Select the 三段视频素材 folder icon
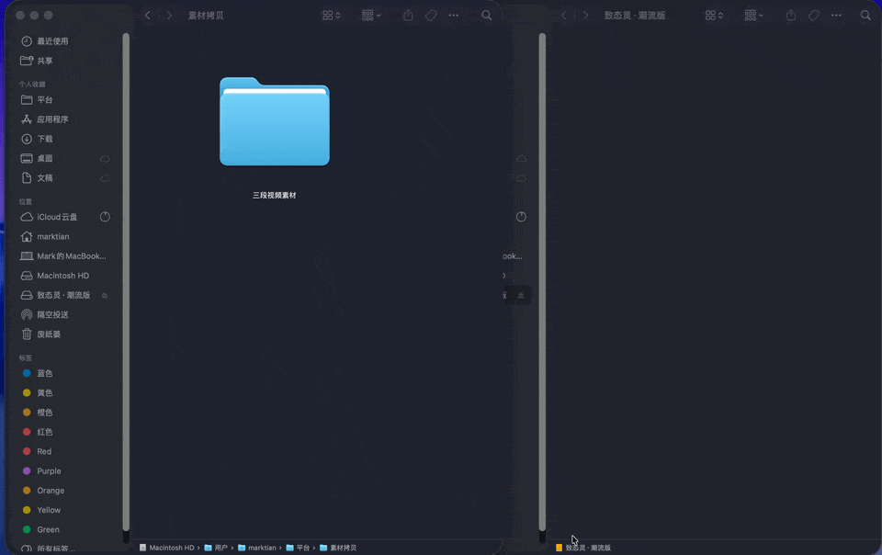 tap(275, 121)
